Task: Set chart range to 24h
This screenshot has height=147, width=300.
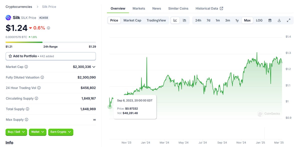Action: click(x=198, y=20)
